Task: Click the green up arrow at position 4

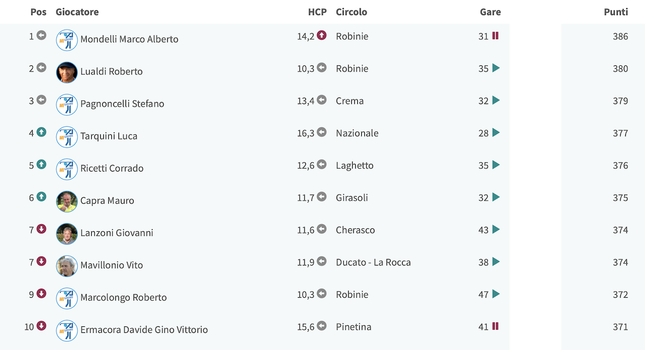Action: tap(41, 132)
